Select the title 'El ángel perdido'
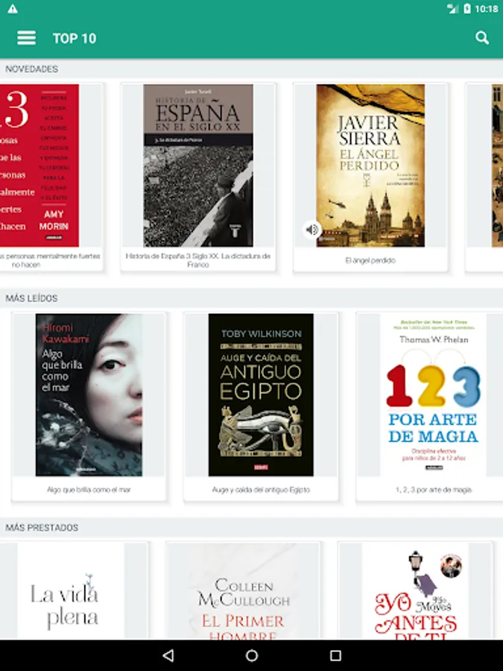 370,260
